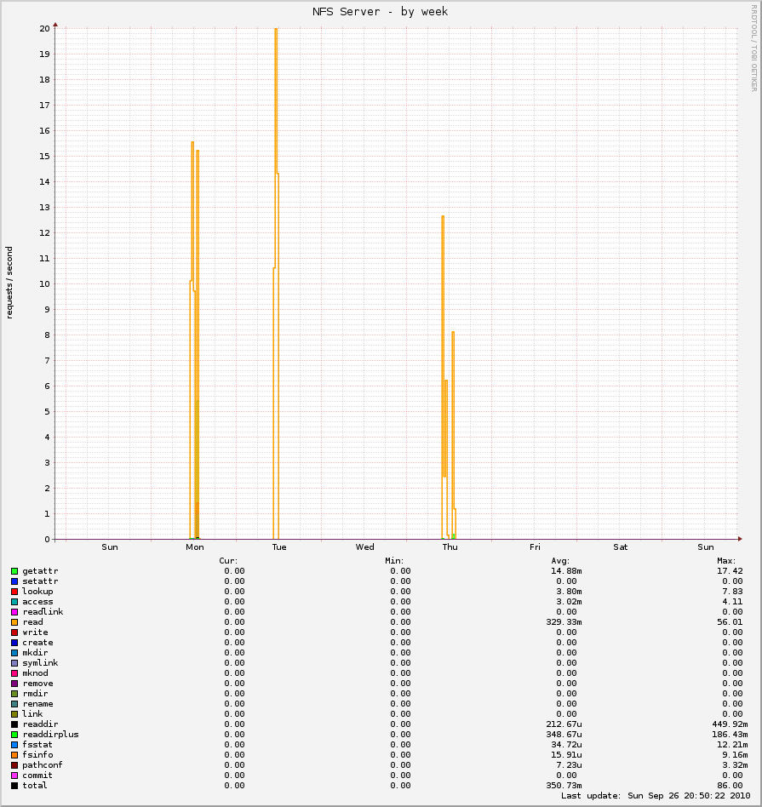Screen dimensions: 762x807
Task: Click the 'link' legend label
Action: (x=32, y=714)
